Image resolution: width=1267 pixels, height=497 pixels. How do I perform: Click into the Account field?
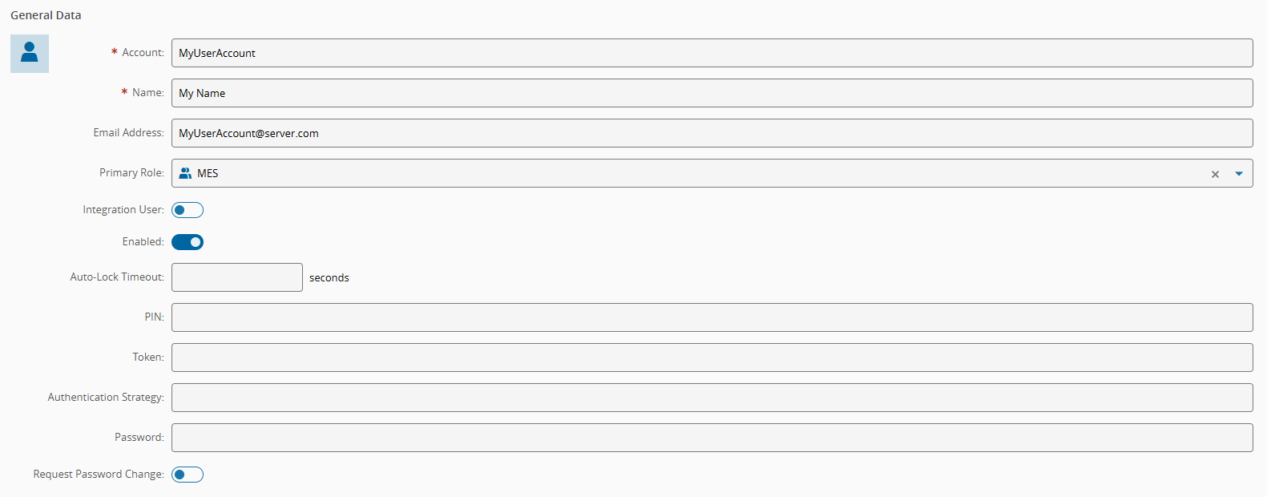click(x=712, y=53)
